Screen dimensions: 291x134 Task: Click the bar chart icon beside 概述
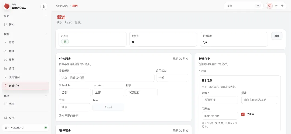pyautogui.click(x=6, y=42)
